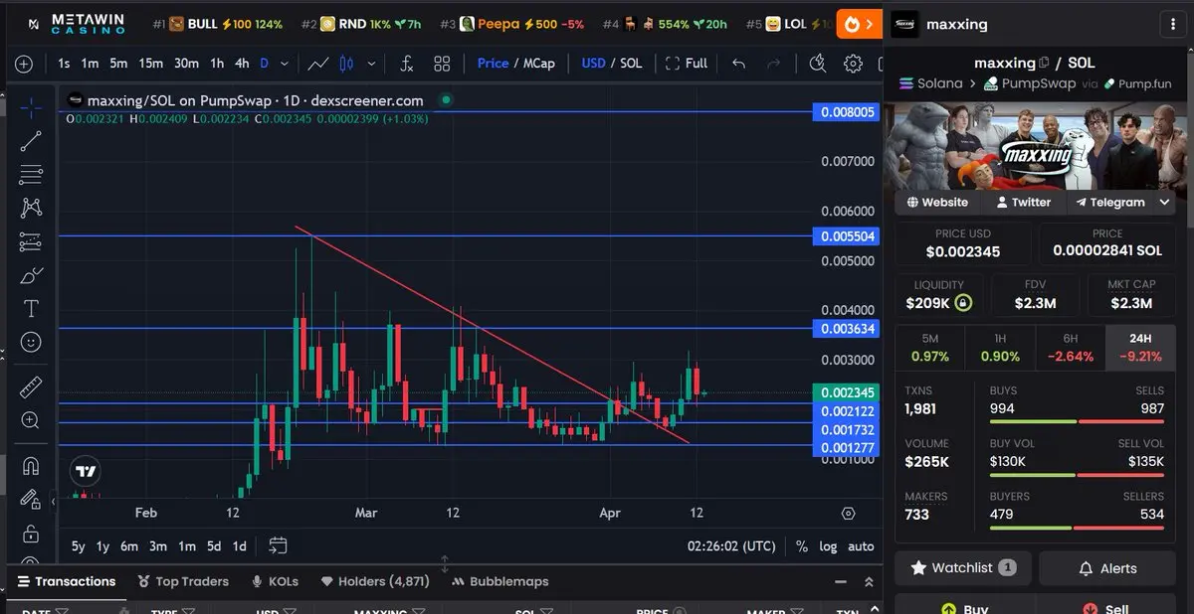Copy the maxxing token address
Screen dimensions: 1194x614
(1045, 63)
